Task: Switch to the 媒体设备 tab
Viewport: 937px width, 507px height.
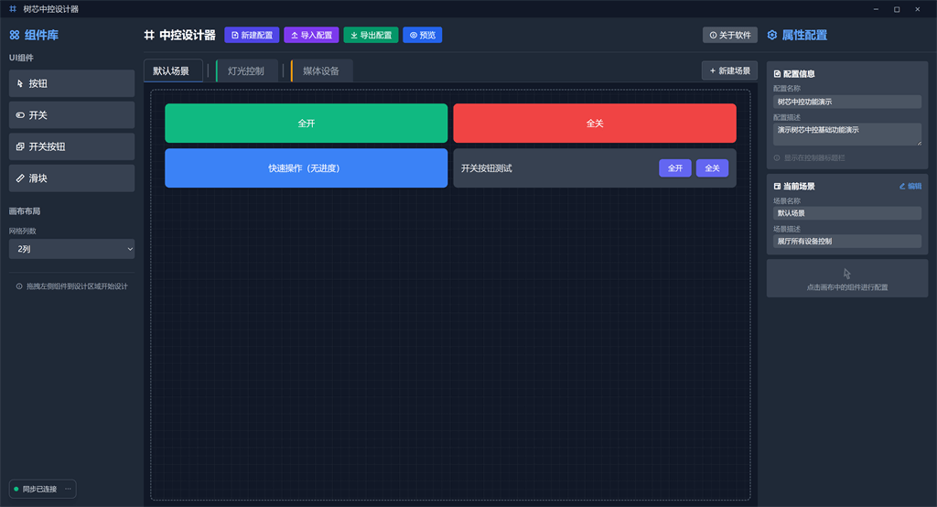Action: tap(321, 70)
